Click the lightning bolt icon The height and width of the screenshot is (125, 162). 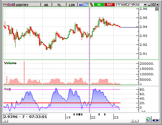pyautogui.click(x=91, y=5)
